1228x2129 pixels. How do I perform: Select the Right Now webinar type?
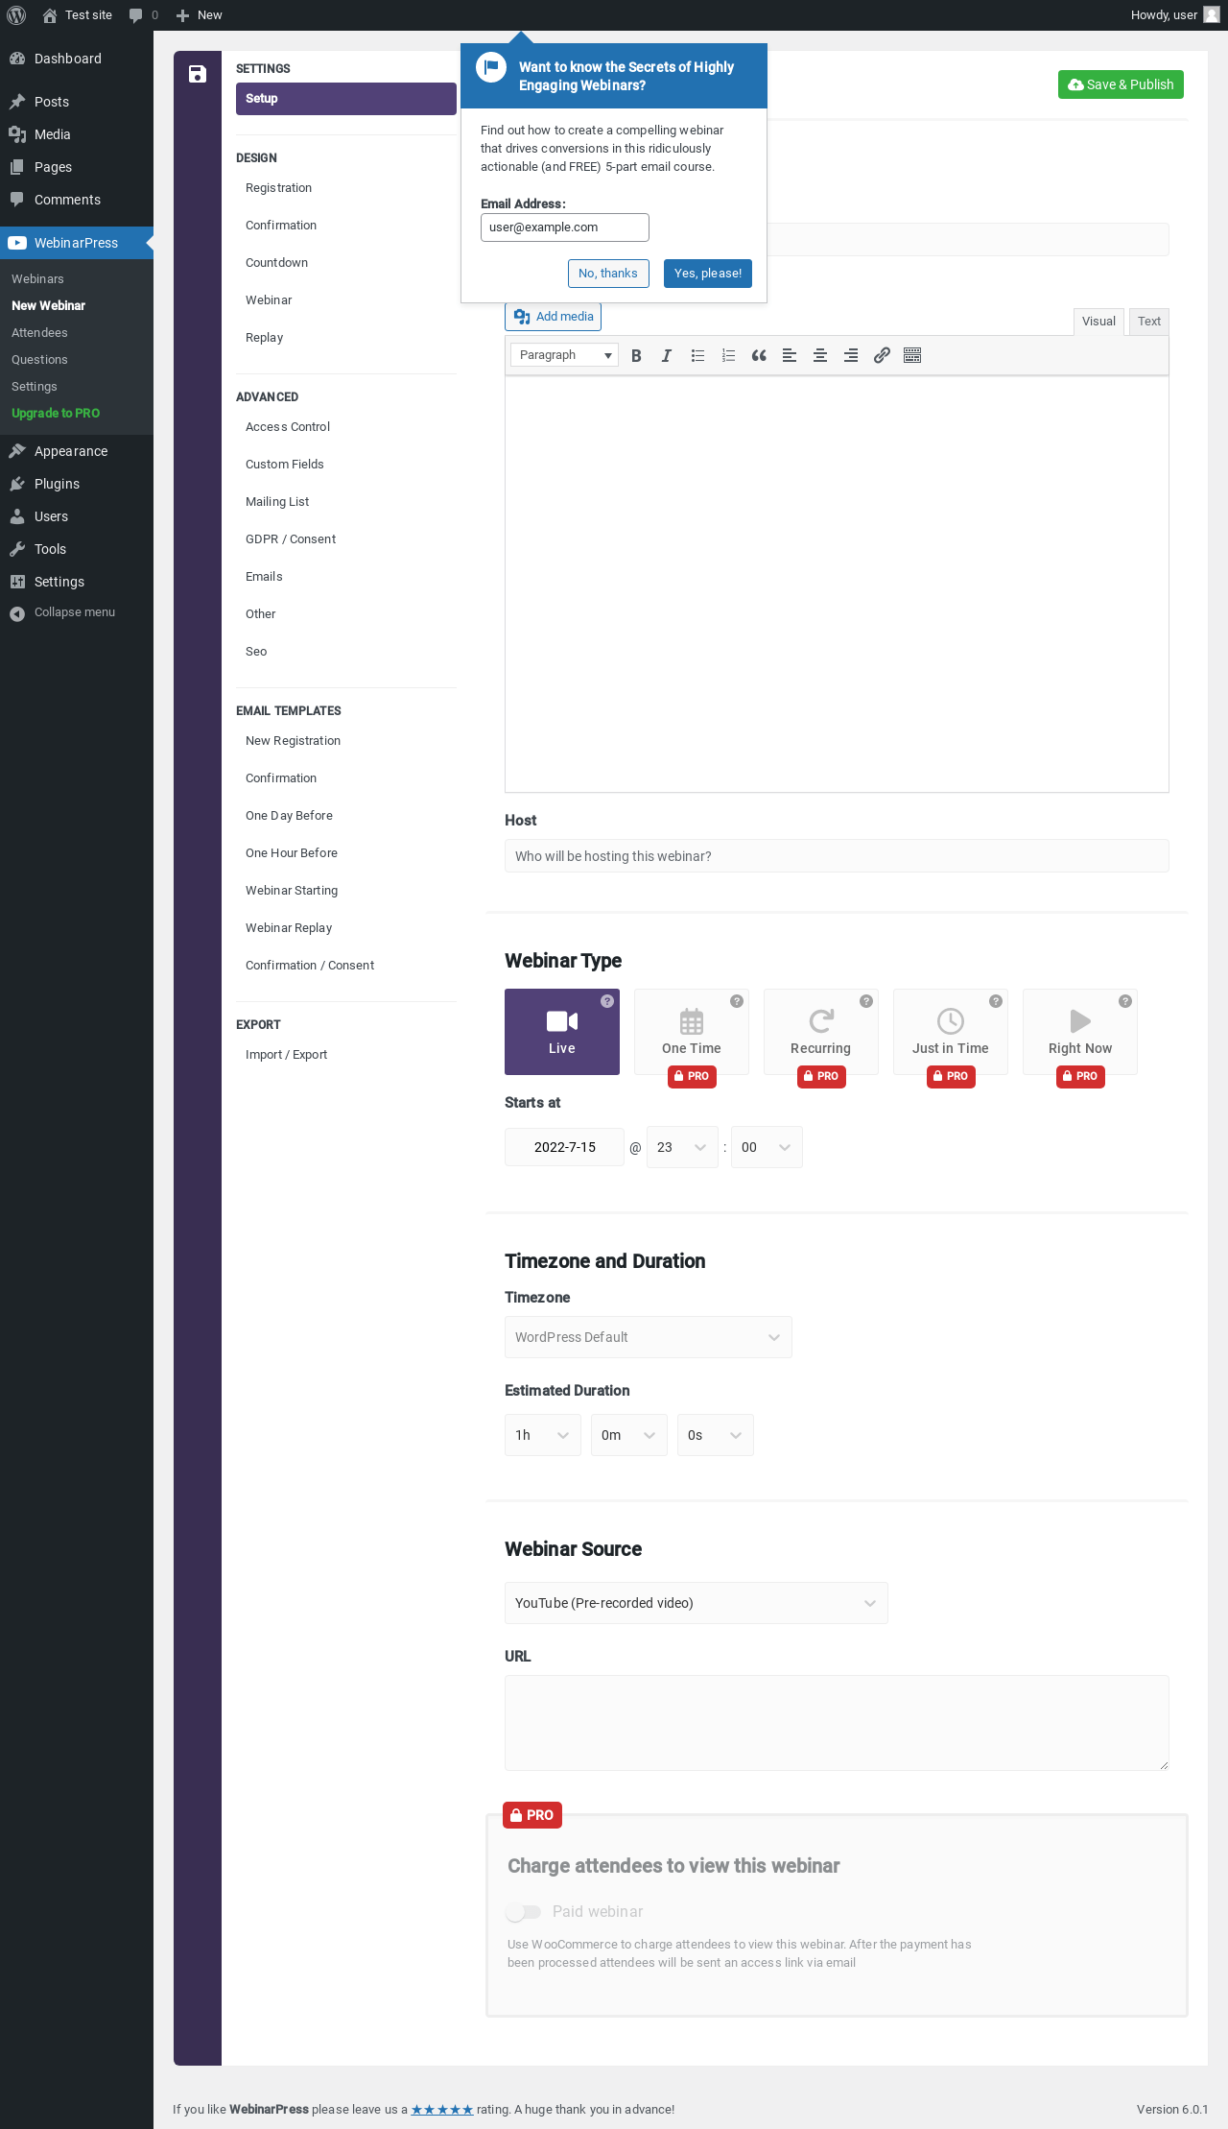(1080, 1032)
